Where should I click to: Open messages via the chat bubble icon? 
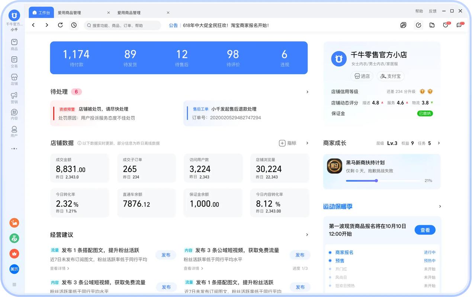459,25
